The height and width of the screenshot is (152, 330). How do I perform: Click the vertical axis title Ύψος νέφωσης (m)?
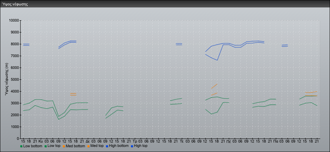7,79
